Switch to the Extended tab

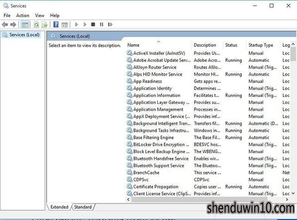tap(59, 207)
